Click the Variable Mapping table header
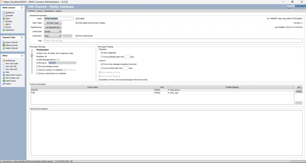This screenshot has width=306, height=163. 232,87
